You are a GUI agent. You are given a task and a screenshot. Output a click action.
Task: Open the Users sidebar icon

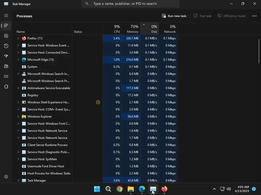6,66
